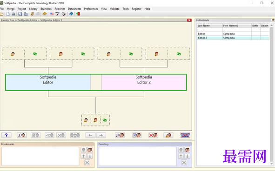Add a son in the child box
The width and height of the screenshot is (275, 171).
click(x=86, y=120)
